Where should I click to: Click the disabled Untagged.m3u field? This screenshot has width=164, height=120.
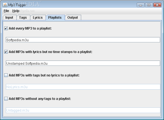pyautogui.click(x=83, y=110)
